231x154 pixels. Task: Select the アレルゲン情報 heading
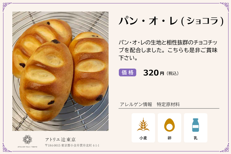point(136,104)
